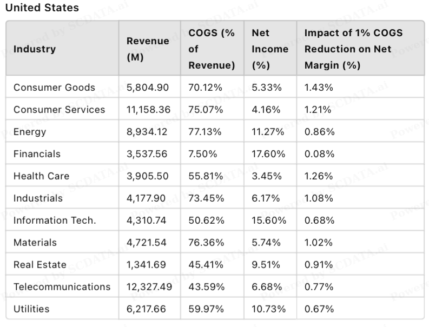Select the Industry column header
The height and width of the screenshot is (327, 429).
[x=35, y=49]
